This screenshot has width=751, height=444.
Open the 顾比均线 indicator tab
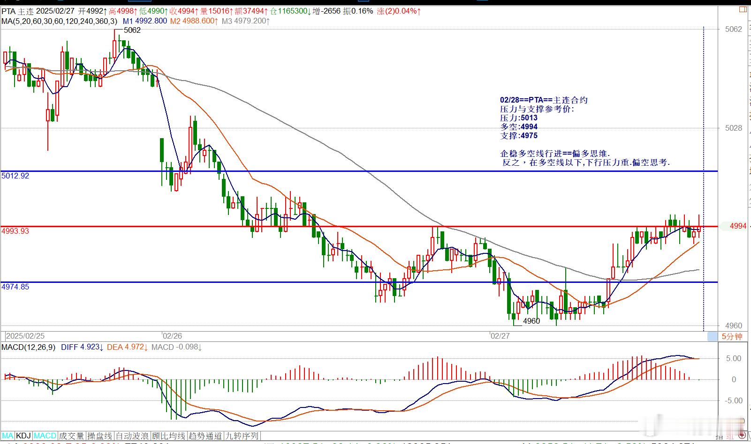pos(168,436)
